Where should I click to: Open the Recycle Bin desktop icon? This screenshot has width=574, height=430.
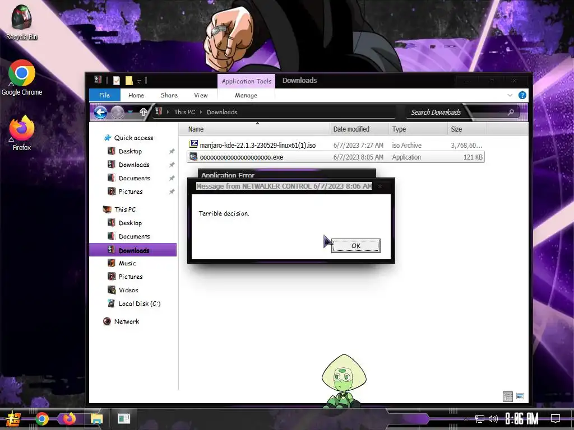[x=22, y=22]
